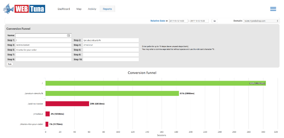This screenshot has width=284, height=138.
Task: Click the "/product-details/%" axis category label
Action: (34, 94)
